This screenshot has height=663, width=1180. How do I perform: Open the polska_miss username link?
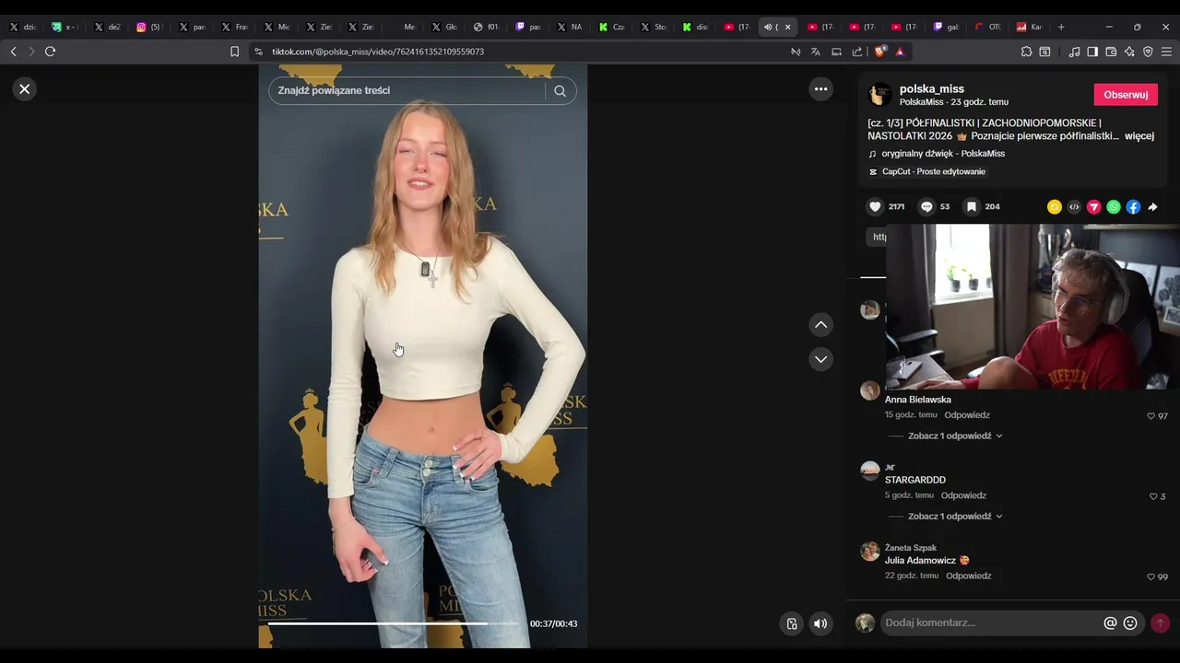[x=932, y=89]
